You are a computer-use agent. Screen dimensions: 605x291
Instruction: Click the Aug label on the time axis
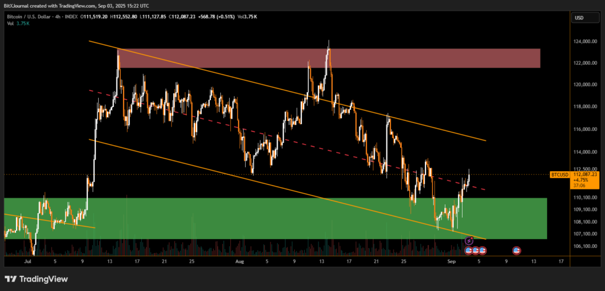239,260
